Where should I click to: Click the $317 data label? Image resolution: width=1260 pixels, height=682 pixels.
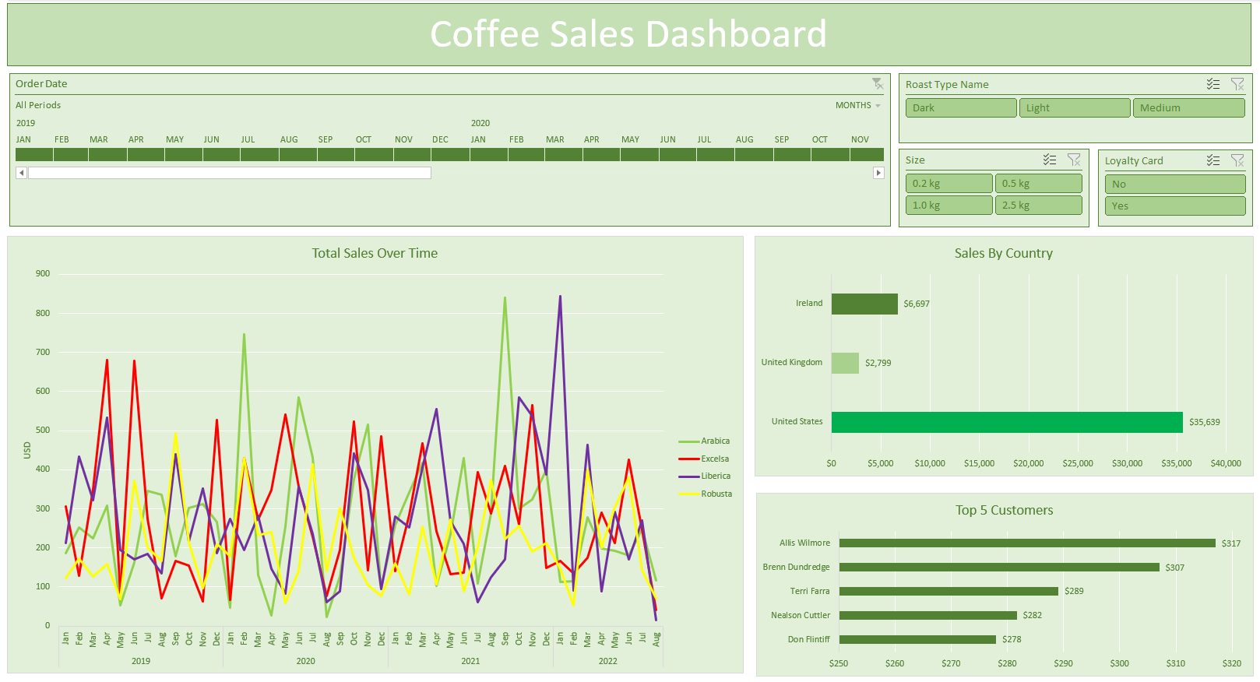coord(1231,543)
